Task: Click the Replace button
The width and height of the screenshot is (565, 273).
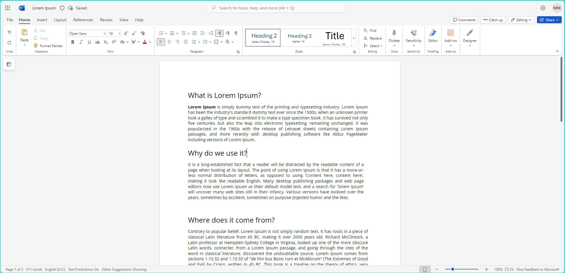Action: point(373,38)
